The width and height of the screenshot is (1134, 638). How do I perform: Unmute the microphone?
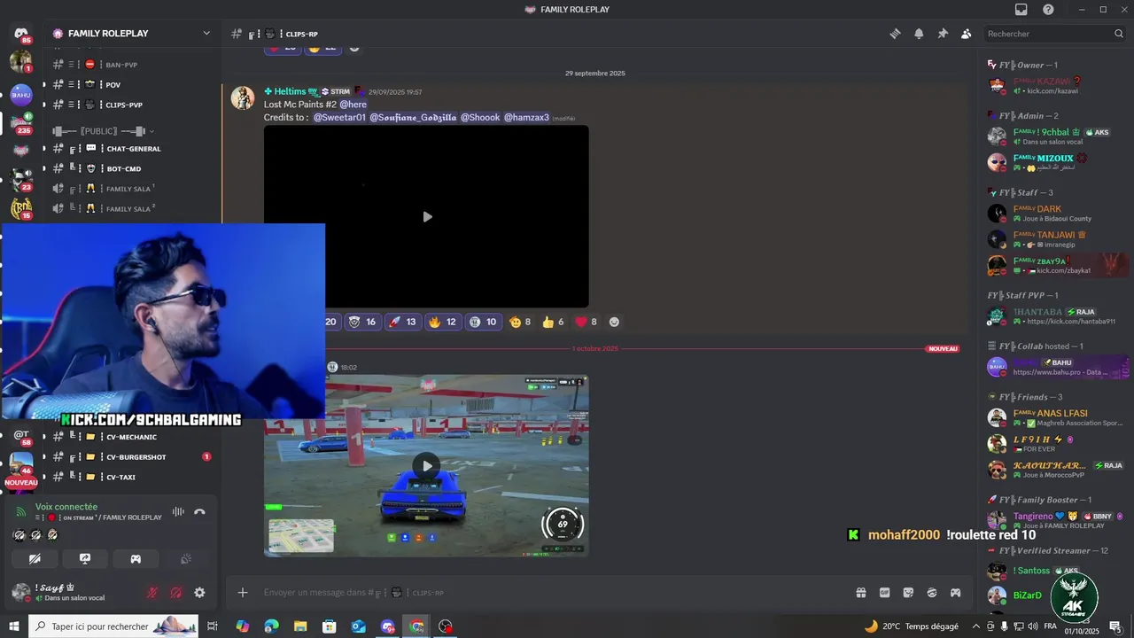tap(152, 593)
